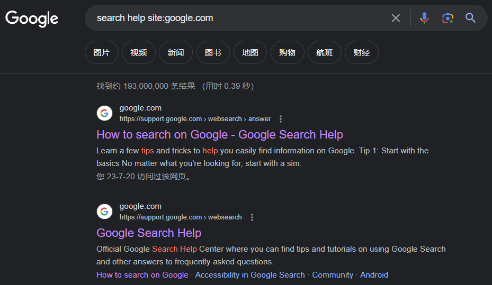Click the favicon of the second google.com result
Viewport: 492px width, 285px height.
[104, 212]
